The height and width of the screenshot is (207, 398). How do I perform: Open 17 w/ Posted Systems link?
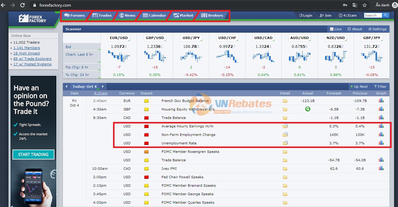(x=33, y=64)
